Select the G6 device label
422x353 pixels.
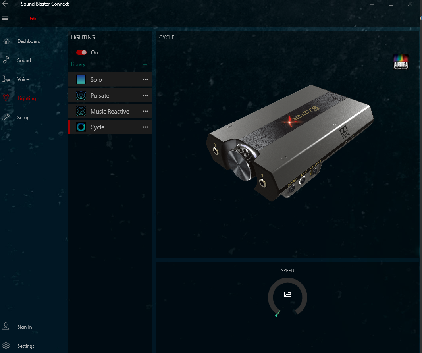pos(33,19)
